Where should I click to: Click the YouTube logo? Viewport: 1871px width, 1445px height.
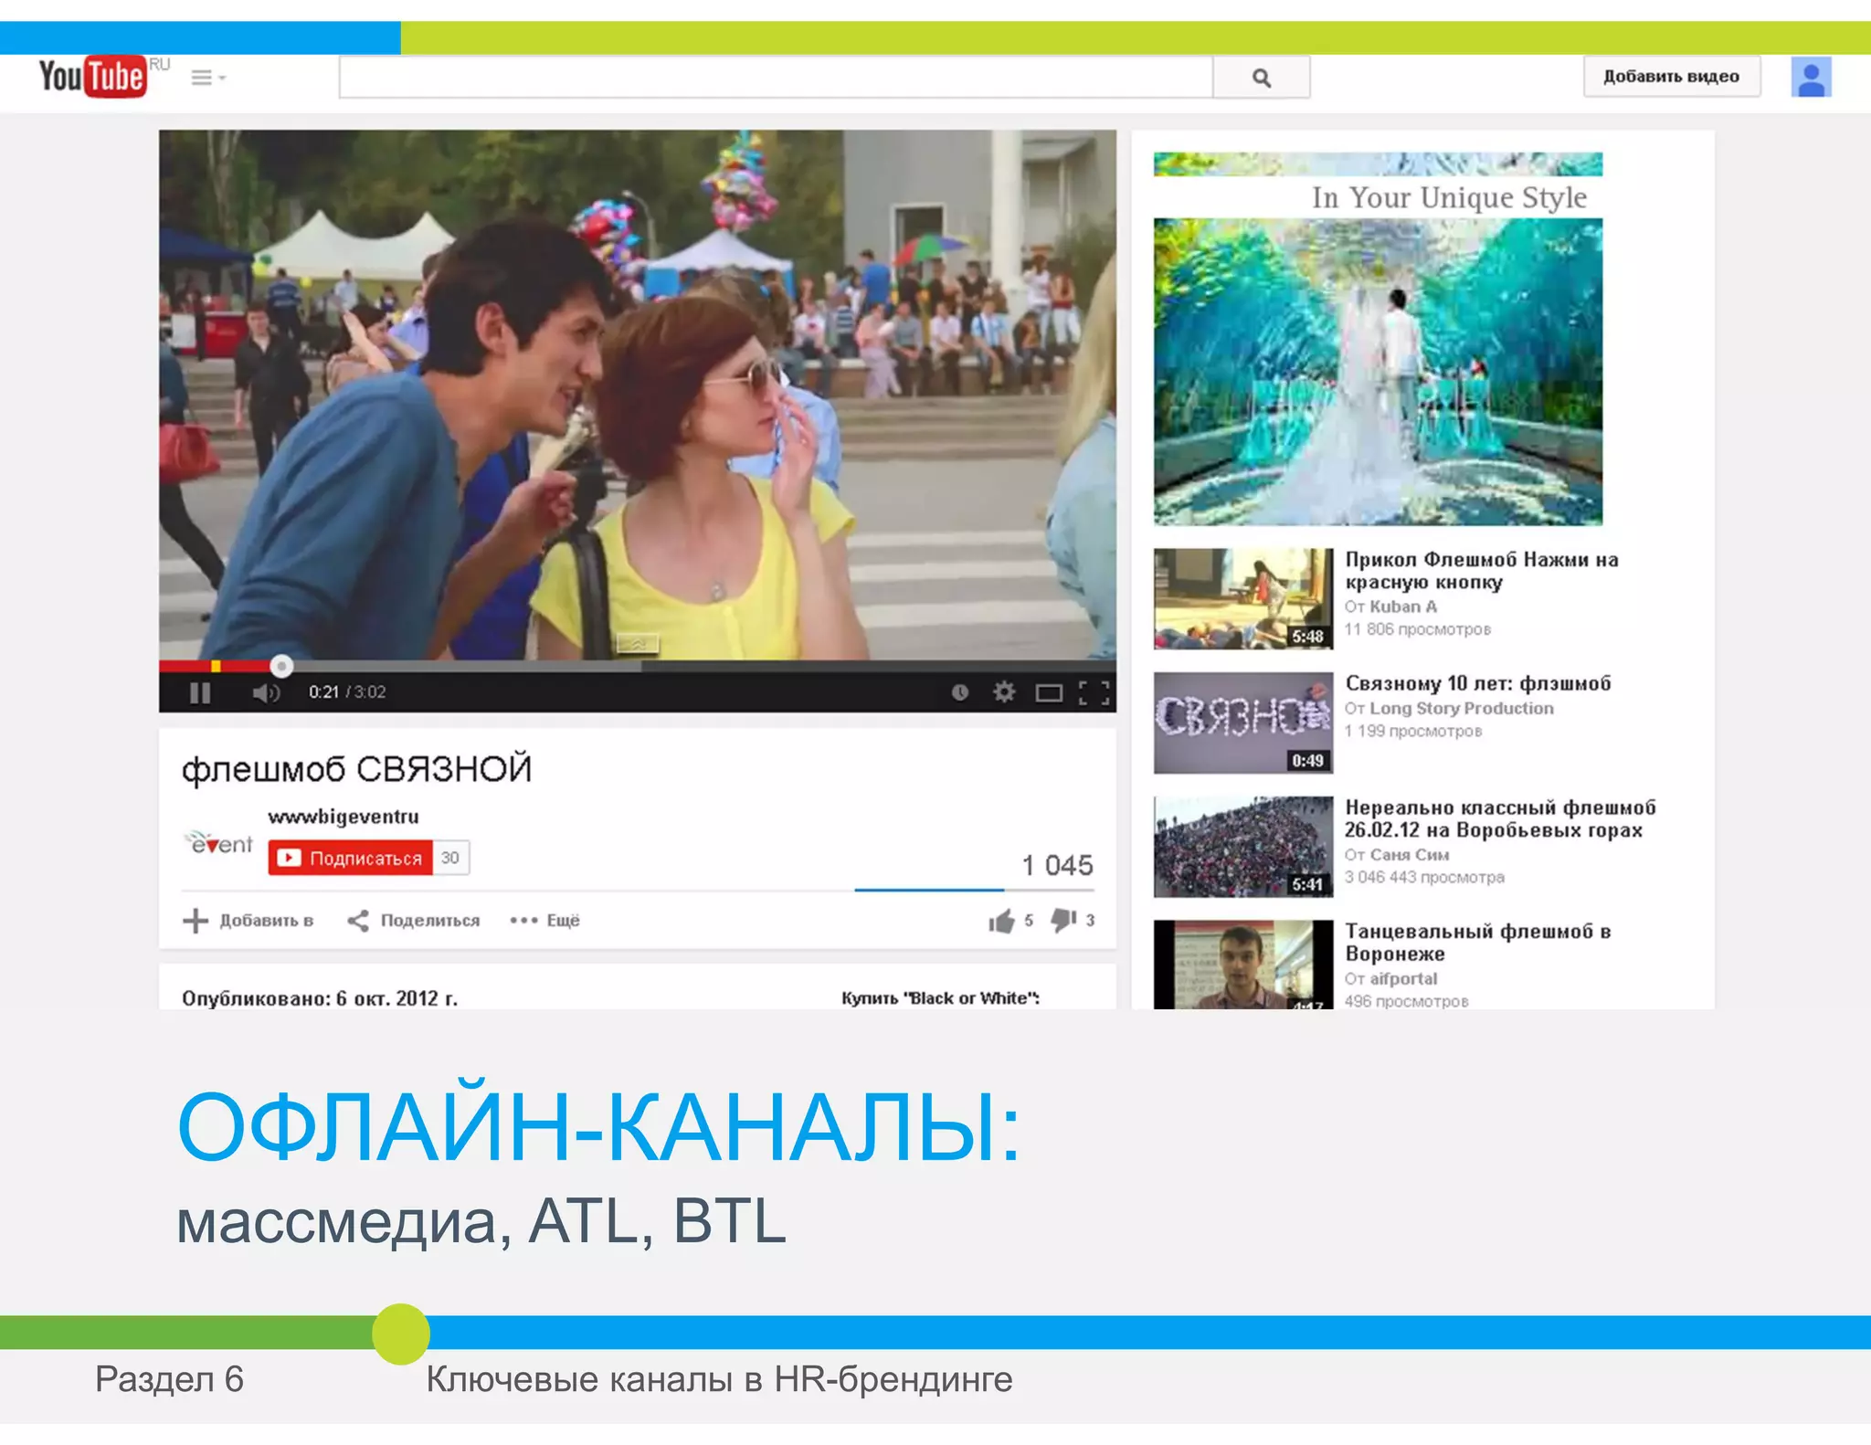click(x=91, y=77)
